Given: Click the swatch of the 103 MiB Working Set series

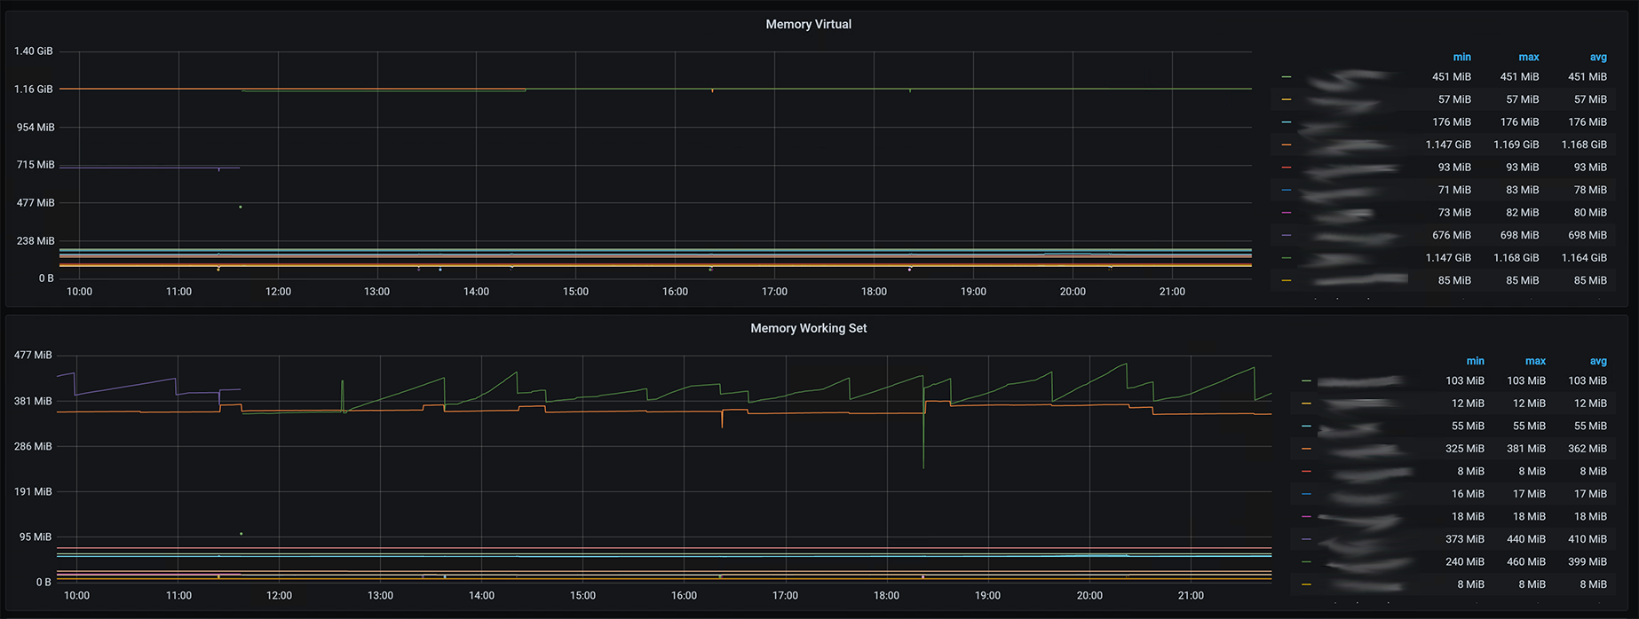Looking at the screenshot, I should [1306, 380].
